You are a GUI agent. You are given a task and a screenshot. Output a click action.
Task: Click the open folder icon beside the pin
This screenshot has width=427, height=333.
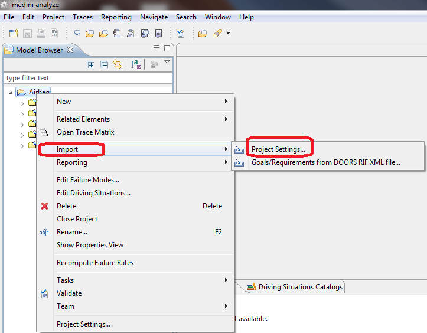203,34
